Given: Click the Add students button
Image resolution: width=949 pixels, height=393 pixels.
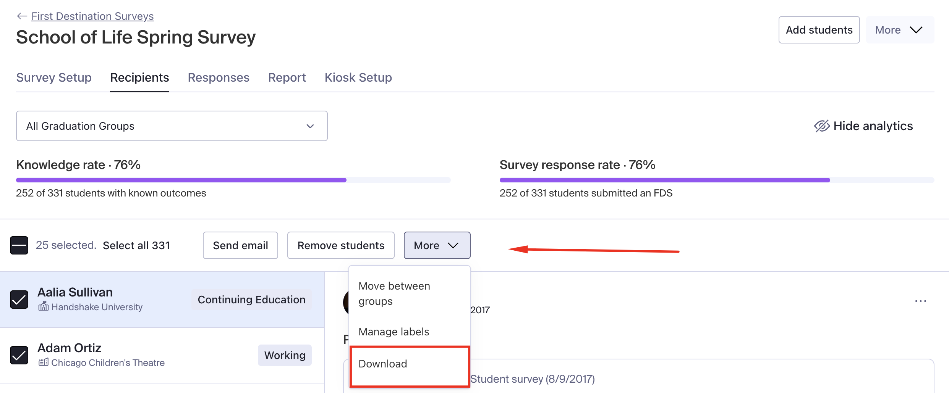Looking at the screenshot, I should pos(819,29).
